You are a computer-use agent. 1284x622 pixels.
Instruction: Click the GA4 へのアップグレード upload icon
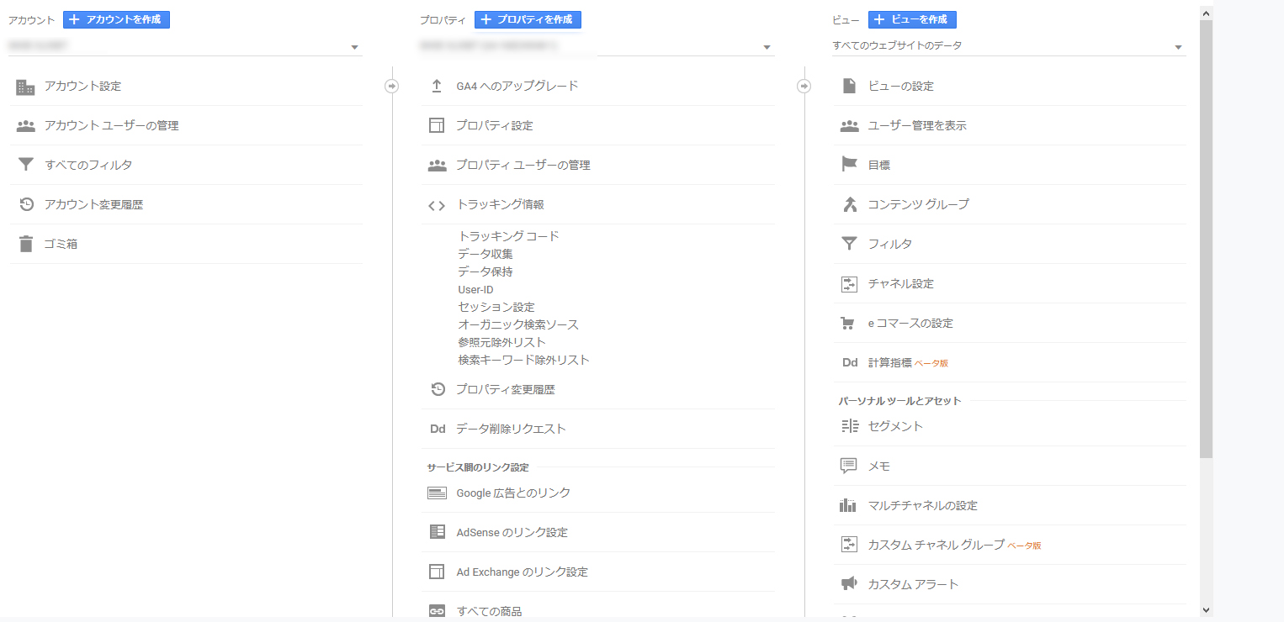coord(437,86)
